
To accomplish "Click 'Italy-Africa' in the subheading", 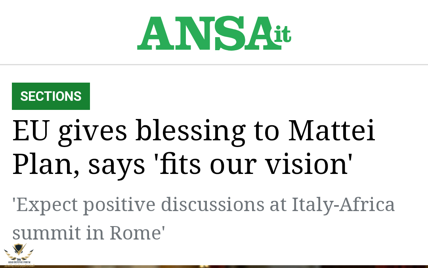I will (x=343, y=206).
